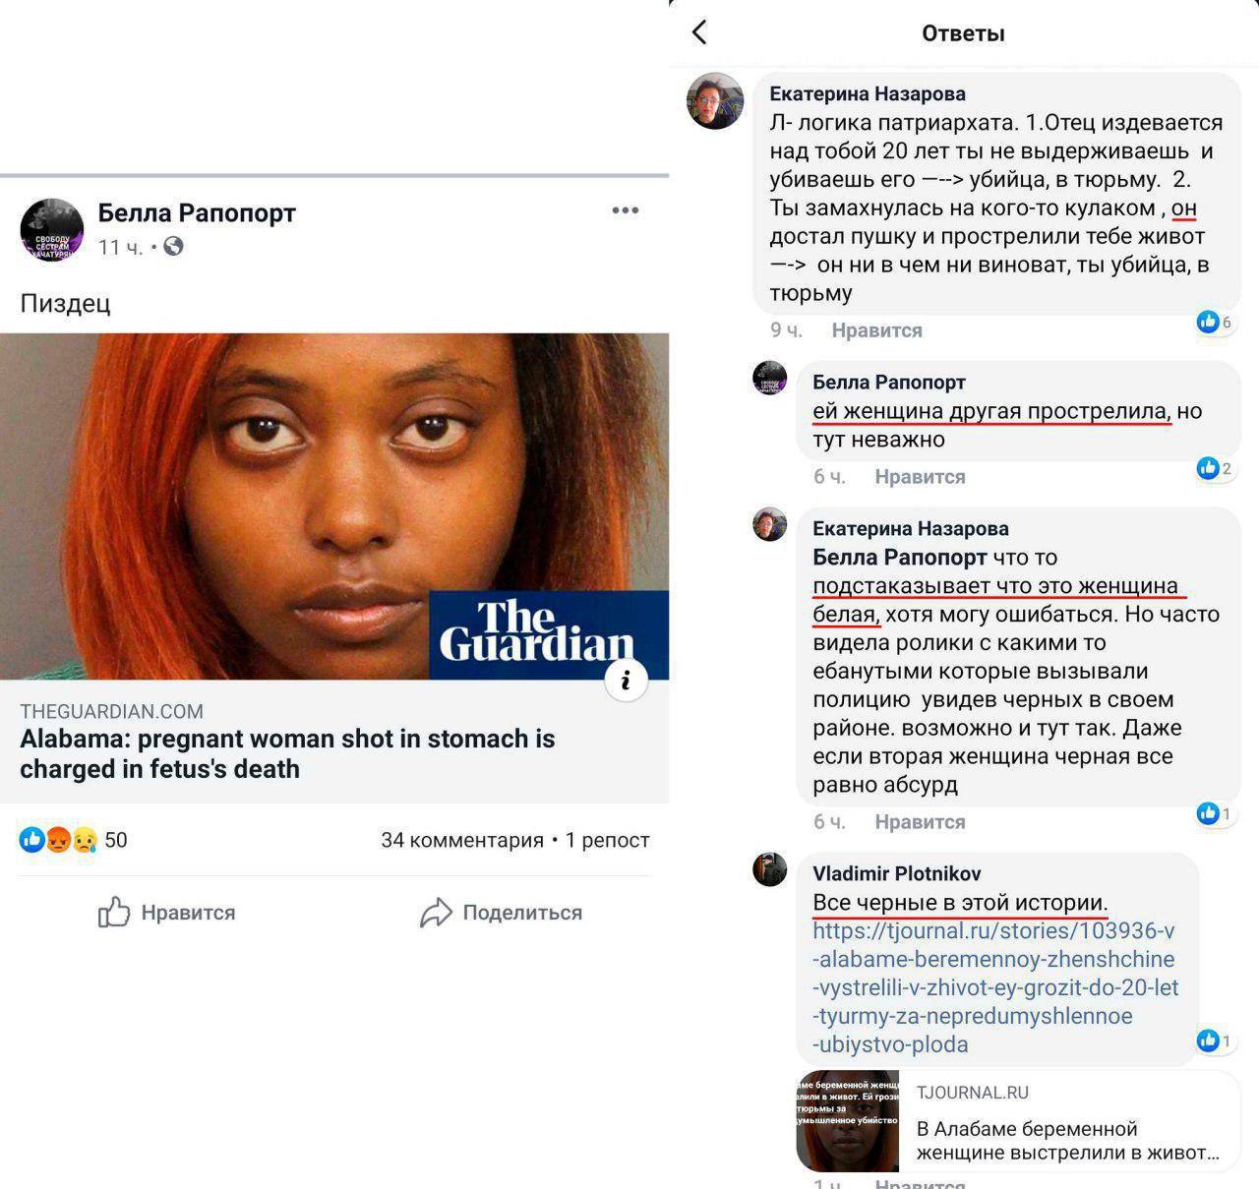The height and width of the screenshot is (1189, 1259).
Task: Open Vladimir Plotnikov's profile avatar
Action: [770, 868]
